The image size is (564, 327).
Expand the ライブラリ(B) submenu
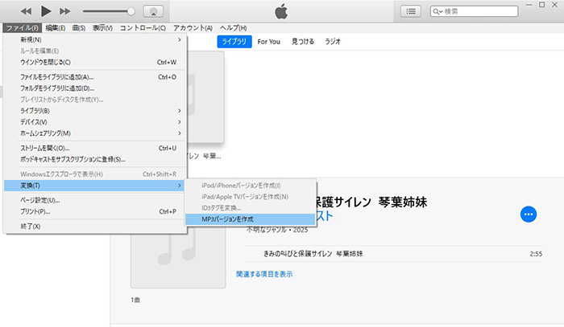95,111
